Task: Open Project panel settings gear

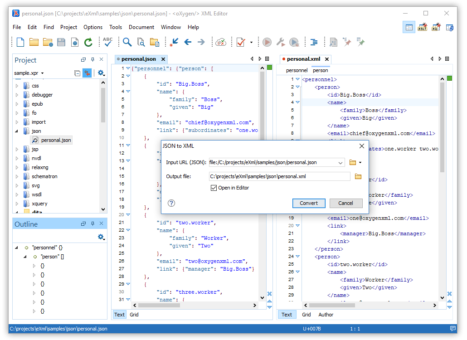Action: (101, 73)
